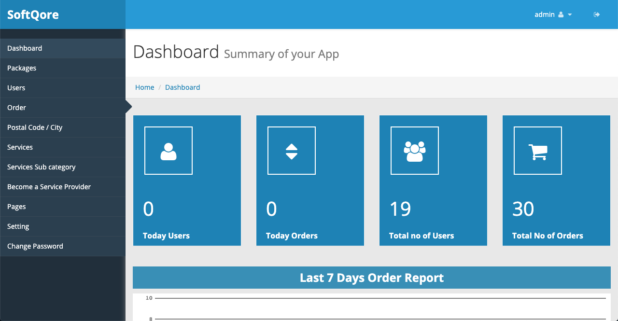This screenshot has height=321, width=618.
Task: Select Order in the sidebar
Action: tap(63, 108)
